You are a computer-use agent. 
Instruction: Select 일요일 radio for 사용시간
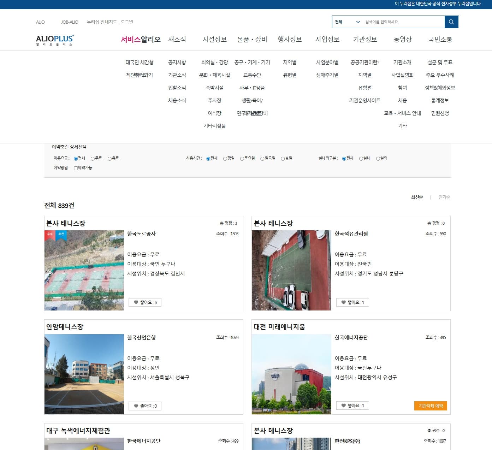coord(262,159)
